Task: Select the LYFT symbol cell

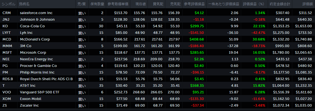Action: click(6, 33)
